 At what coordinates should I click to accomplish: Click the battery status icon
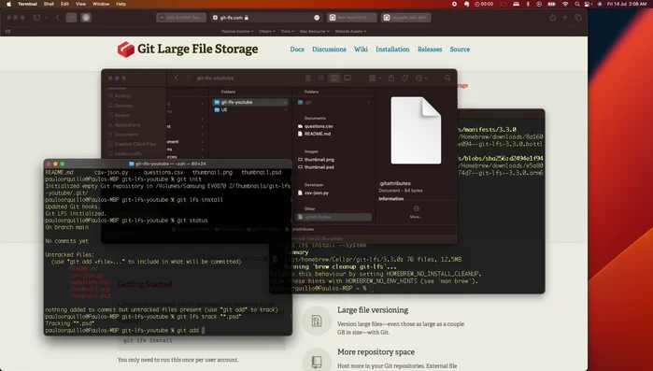click(551, 4)
